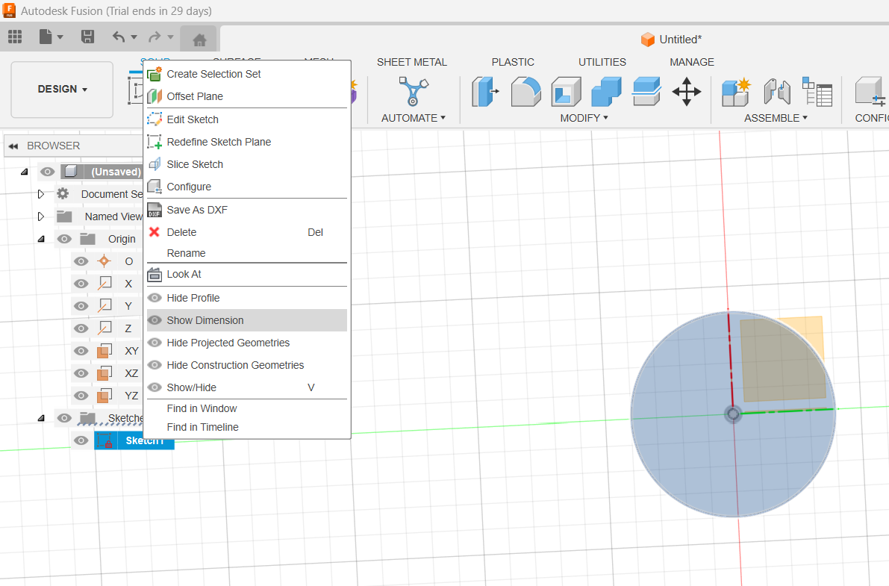Toggle visibility of the Y axis
The height and width of the screenshot is (586, 889).
[x=81, y=306]
